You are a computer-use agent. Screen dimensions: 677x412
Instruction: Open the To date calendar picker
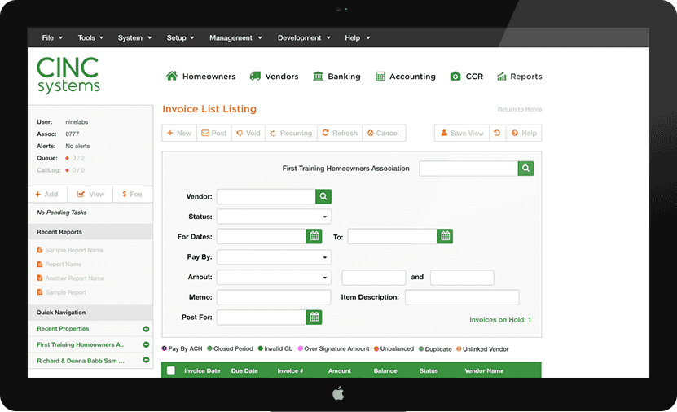pyautogui.click(x=445, y=236)
